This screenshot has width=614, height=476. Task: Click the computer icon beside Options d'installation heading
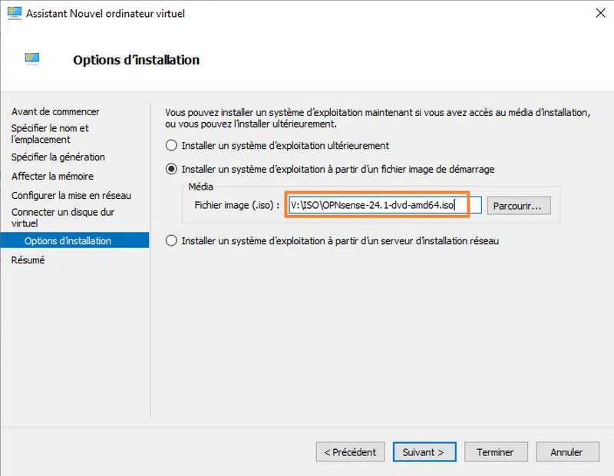(x=31, y=59)
